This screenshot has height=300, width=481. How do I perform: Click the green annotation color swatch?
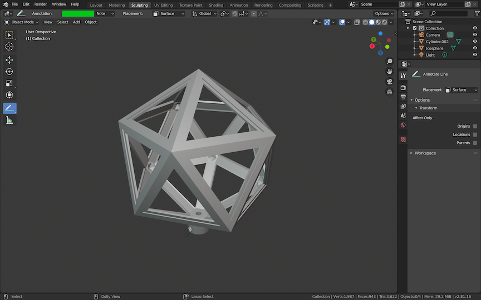[77, 13]
